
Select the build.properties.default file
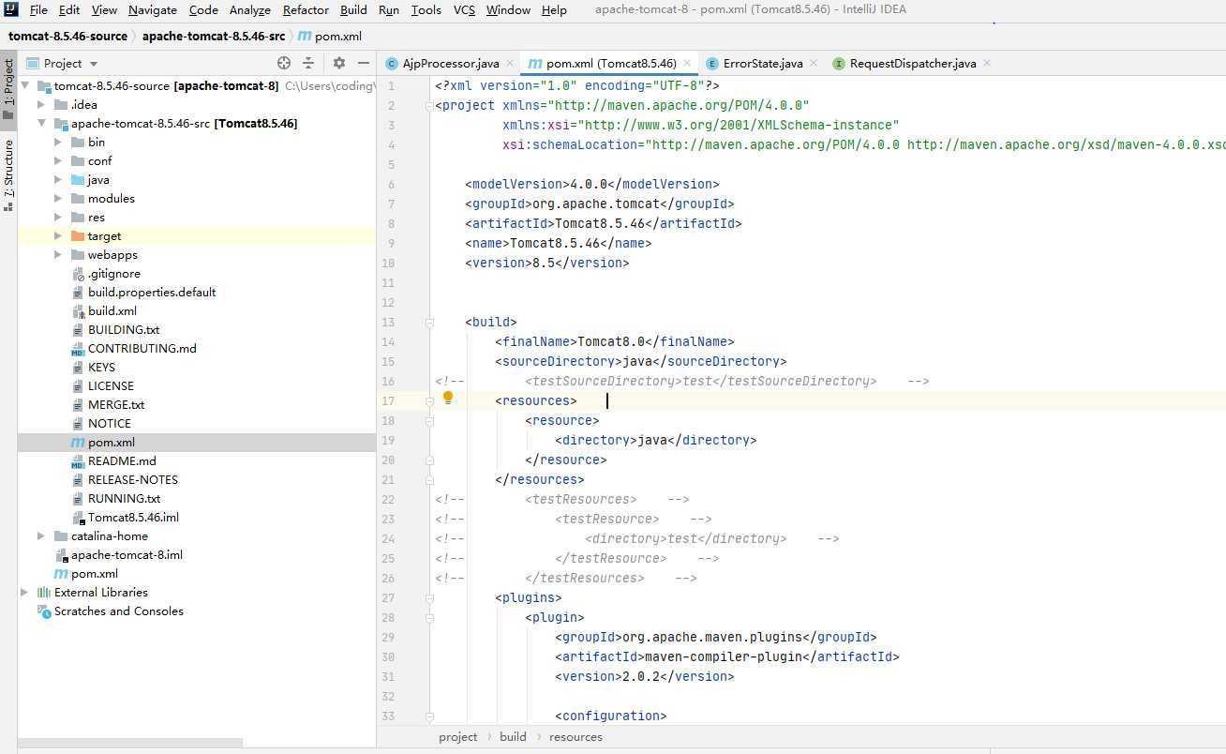152,292
